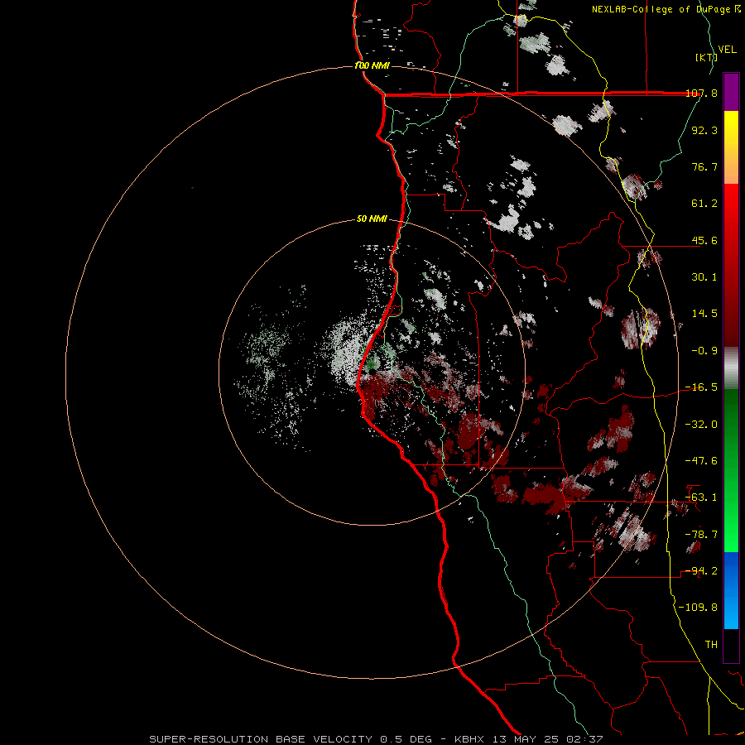
Task: Select the 14.5 legend value
Action: [x=704, y=314]
